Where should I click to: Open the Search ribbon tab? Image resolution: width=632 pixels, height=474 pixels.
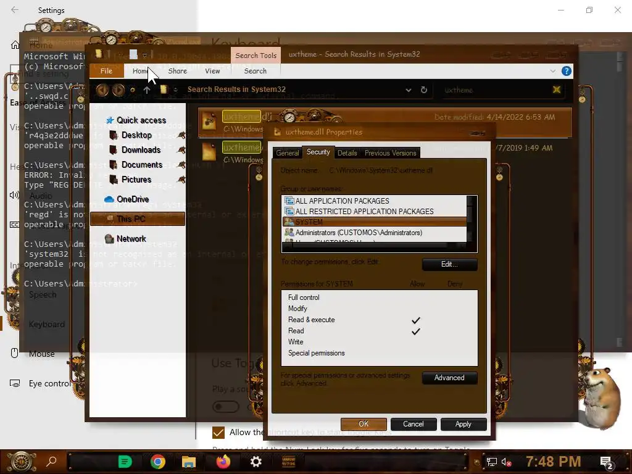click(255, 71)
